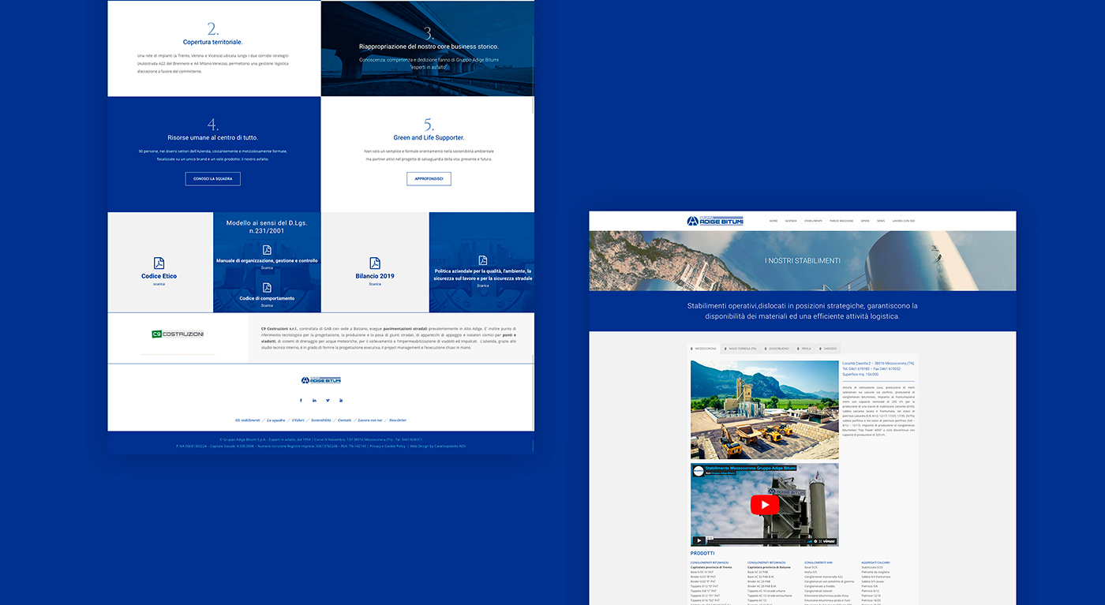Open Sostenibilità footer link
Screen dimensions: 1105x605
pyautogui.click(x=321, y=420)
